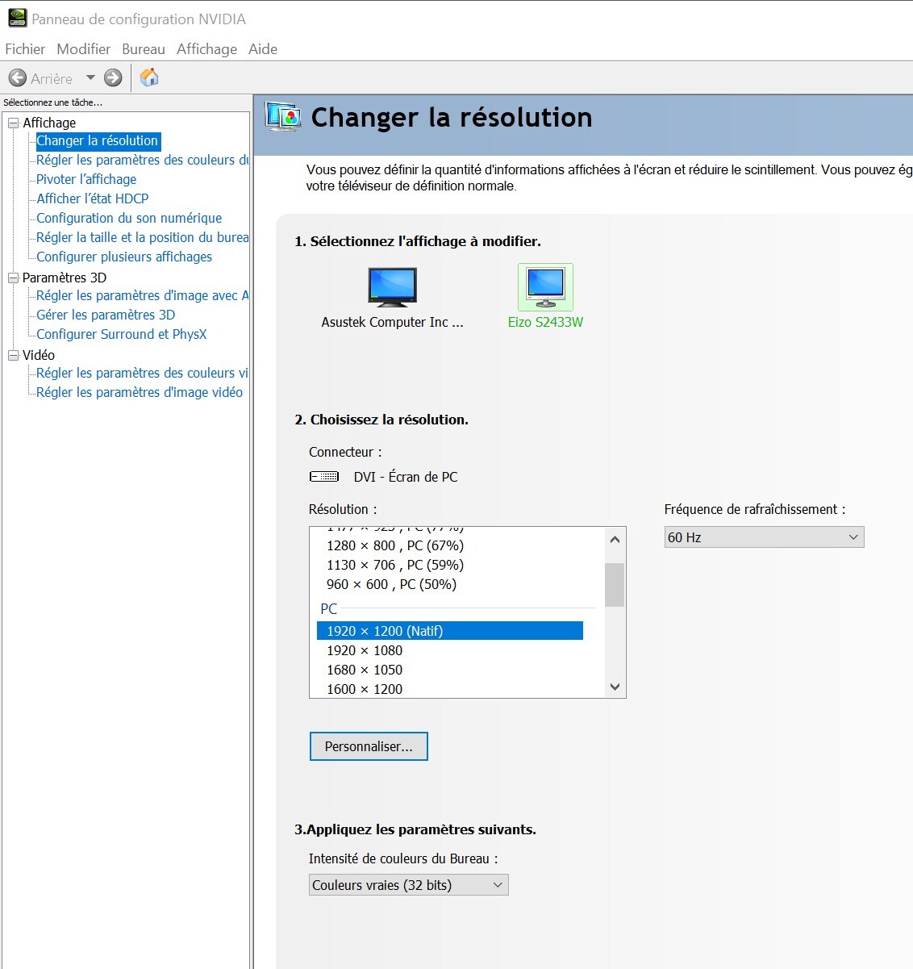Open the back history dropdown arrow
The width and height of the screenshot is (913, 969).
pyautogui.click(x=90, y=78)
